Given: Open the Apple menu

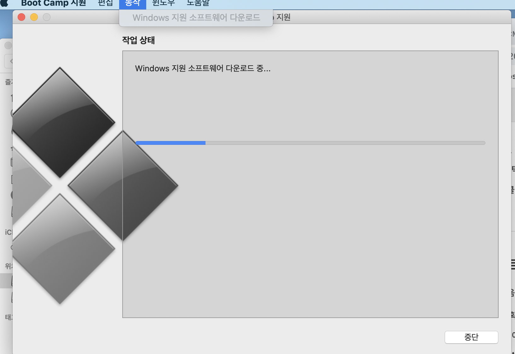Looking at the screenshot, I should [x=4, y=3].
